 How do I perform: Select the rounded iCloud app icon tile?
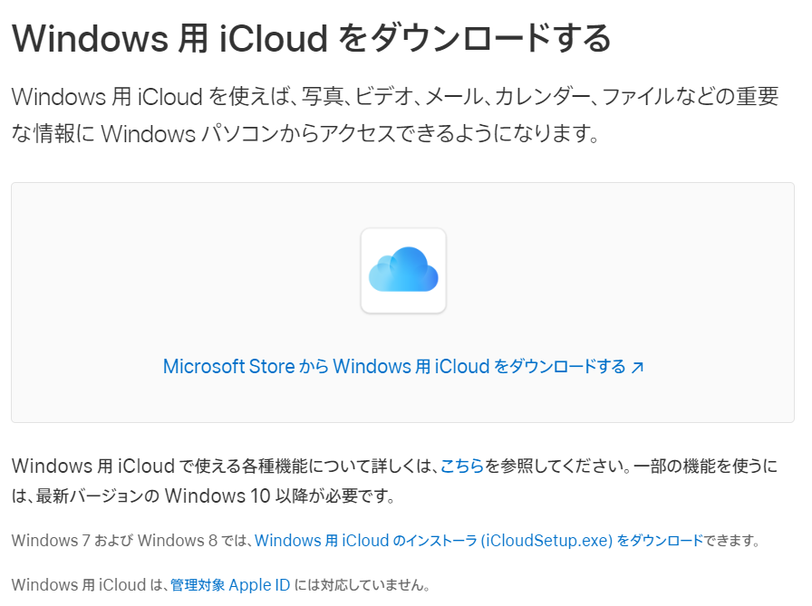402,271
